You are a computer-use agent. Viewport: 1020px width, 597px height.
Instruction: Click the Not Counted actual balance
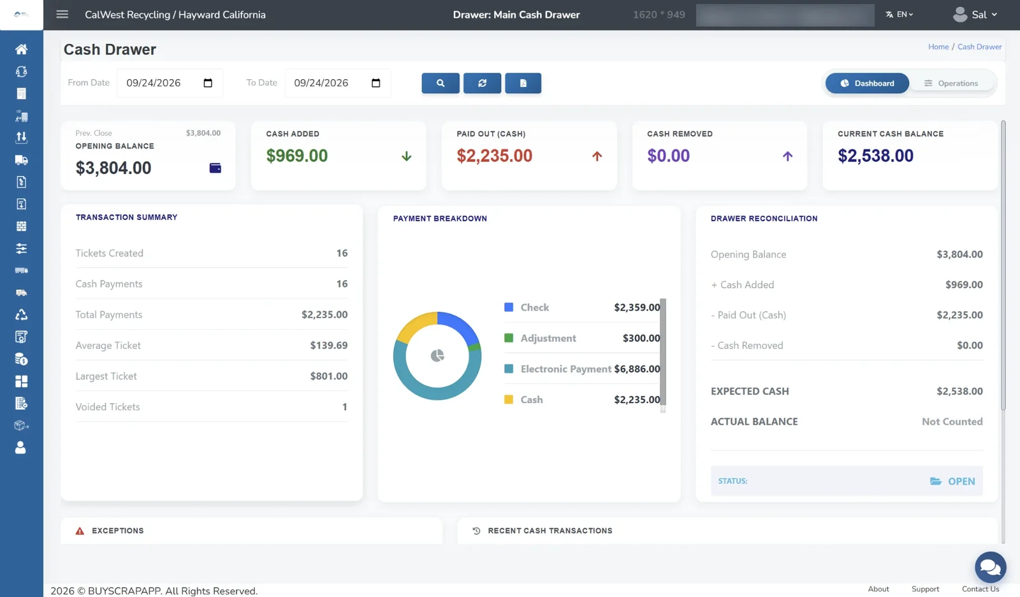click(952, 422)
